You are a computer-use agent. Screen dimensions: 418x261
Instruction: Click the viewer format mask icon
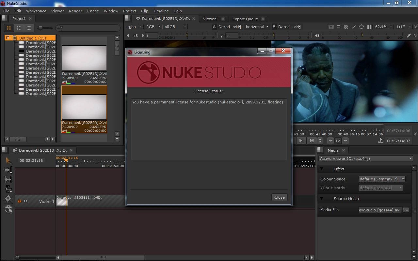[x=339, y=27]
